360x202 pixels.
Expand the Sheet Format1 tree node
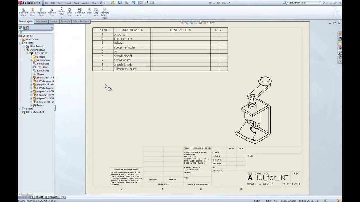(x=24, y=46)
